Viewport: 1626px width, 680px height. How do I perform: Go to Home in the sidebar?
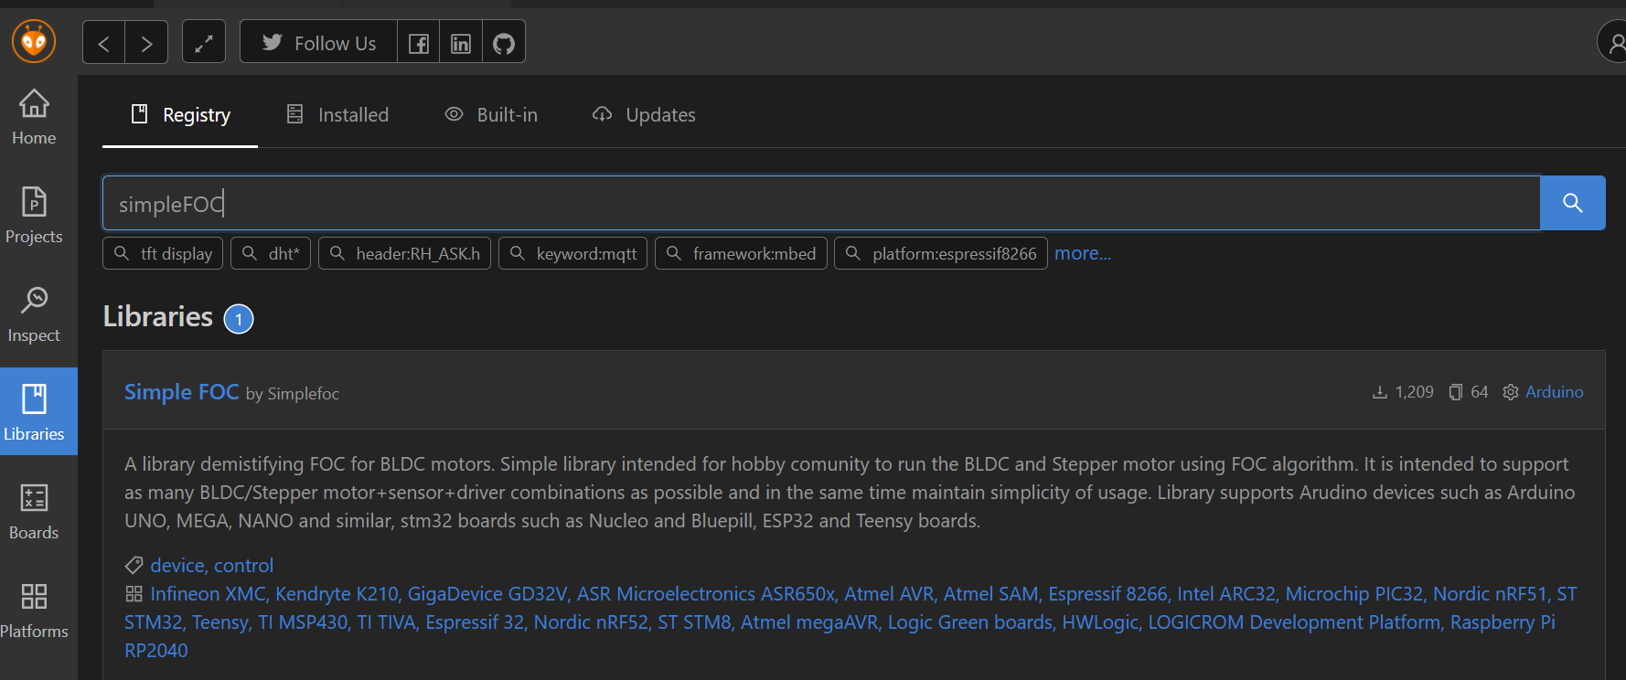(x=34, y=117)
